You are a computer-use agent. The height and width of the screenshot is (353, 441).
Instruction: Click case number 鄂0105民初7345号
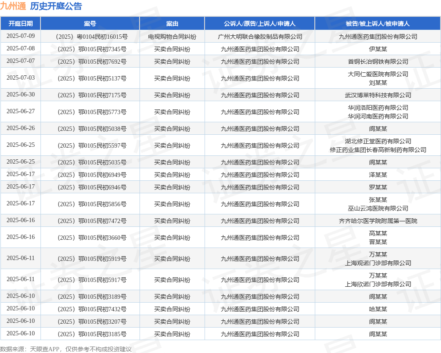point(92,49)
